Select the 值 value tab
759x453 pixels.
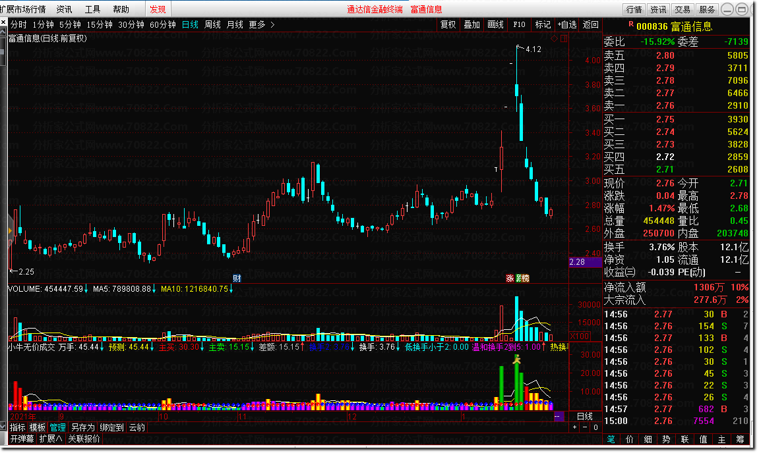(x=703, y=439)
